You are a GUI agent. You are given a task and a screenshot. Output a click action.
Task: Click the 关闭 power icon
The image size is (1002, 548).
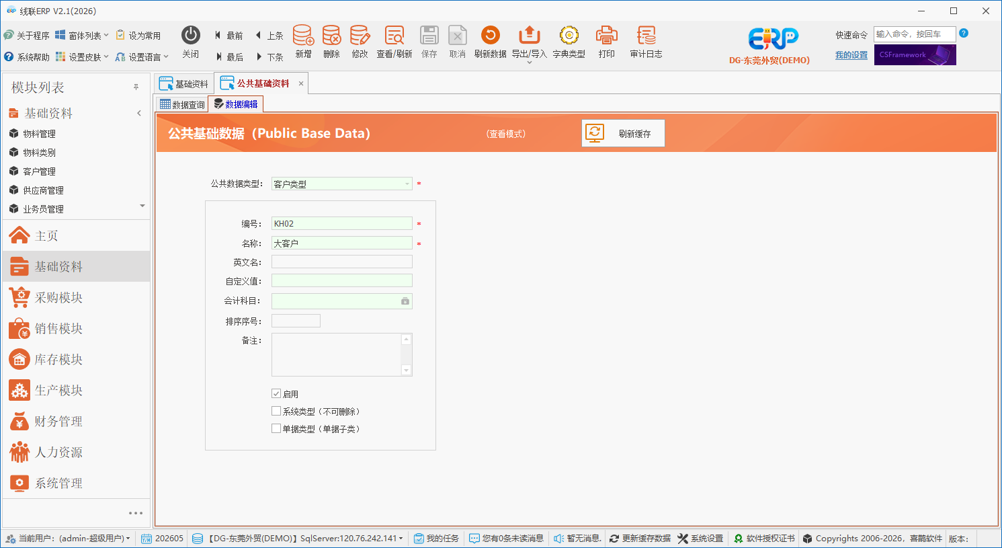point(191,42)
